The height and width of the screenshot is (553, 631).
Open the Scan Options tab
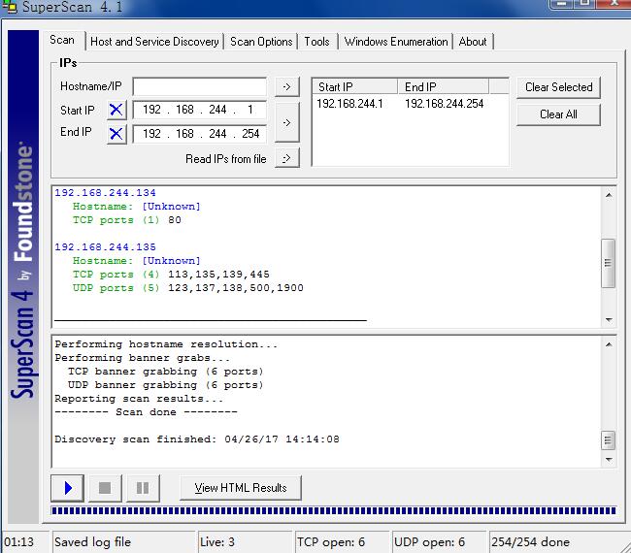coord(261,42)
